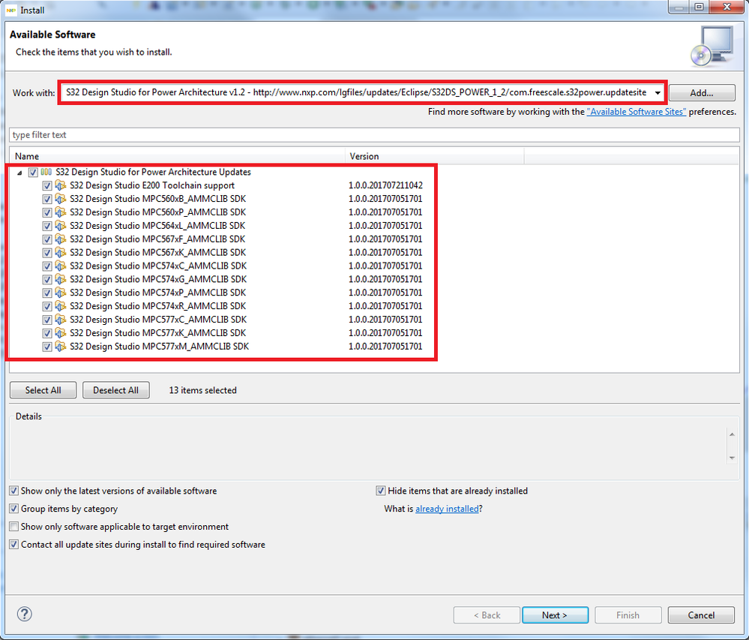Image resolution: width=749 pixels, height=640 pixels.
Task: Click the Add... button
Action: (x=702, y=93)
